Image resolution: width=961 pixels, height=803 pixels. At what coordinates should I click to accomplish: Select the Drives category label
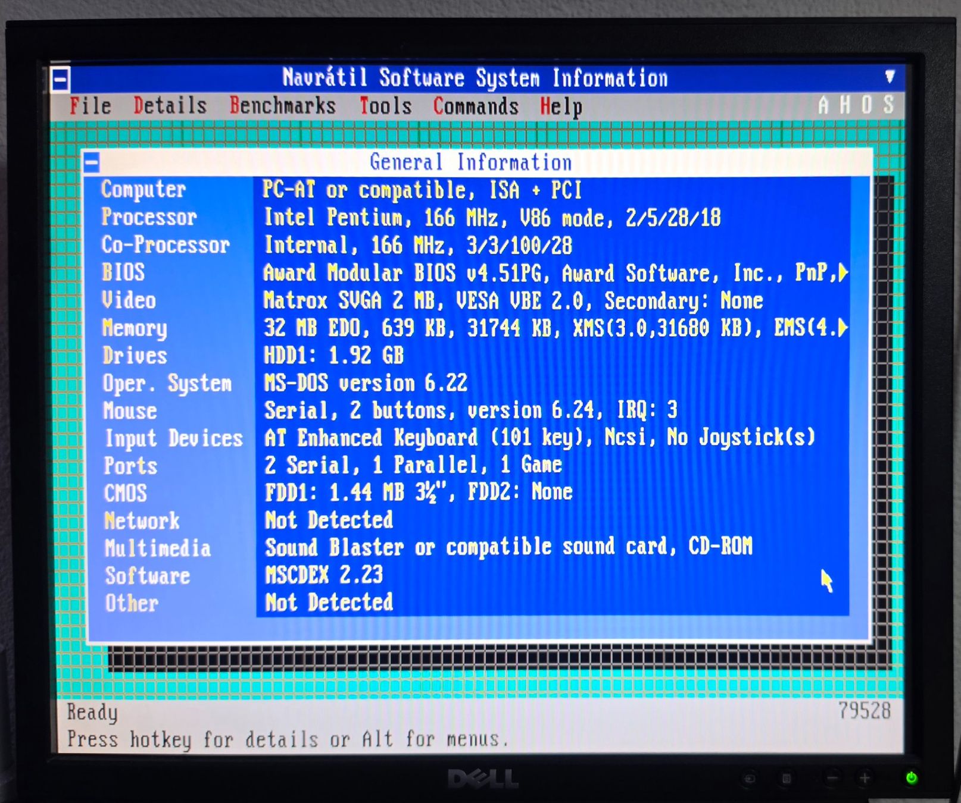[x=135, y=355]
